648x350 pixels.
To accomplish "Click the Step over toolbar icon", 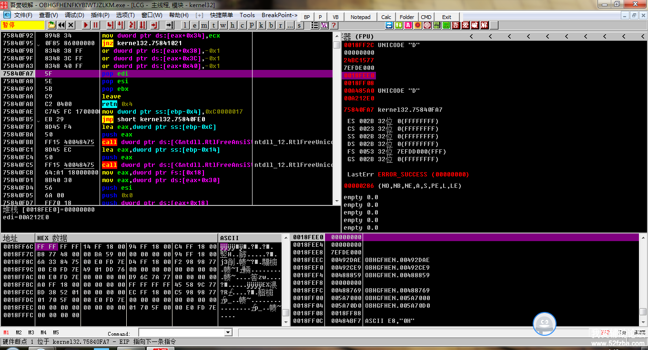I will point(120,25).
